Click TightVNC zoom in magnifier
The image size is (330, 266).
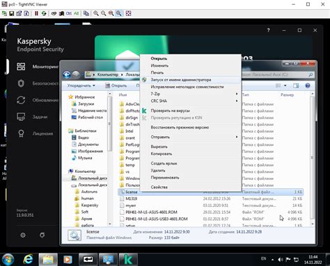[x=96, y=13]
